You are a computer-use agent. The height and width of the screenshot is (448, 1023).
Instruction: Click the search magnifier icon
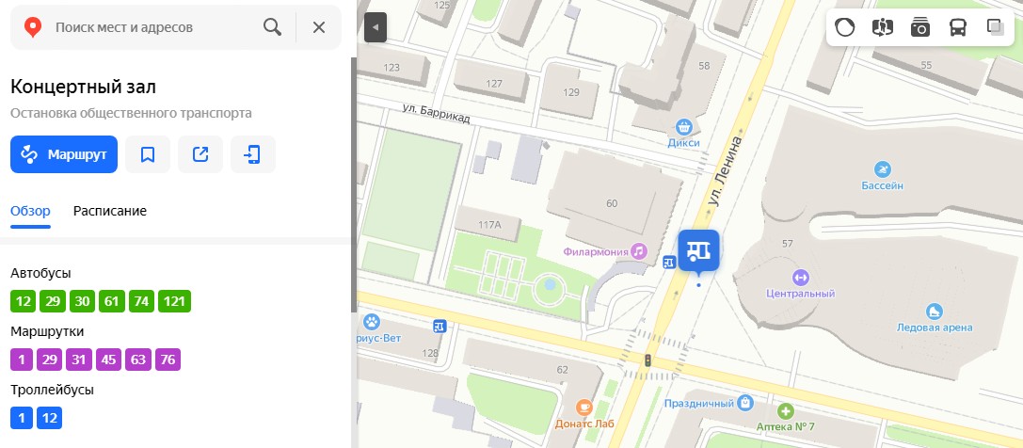coord(272,27)
